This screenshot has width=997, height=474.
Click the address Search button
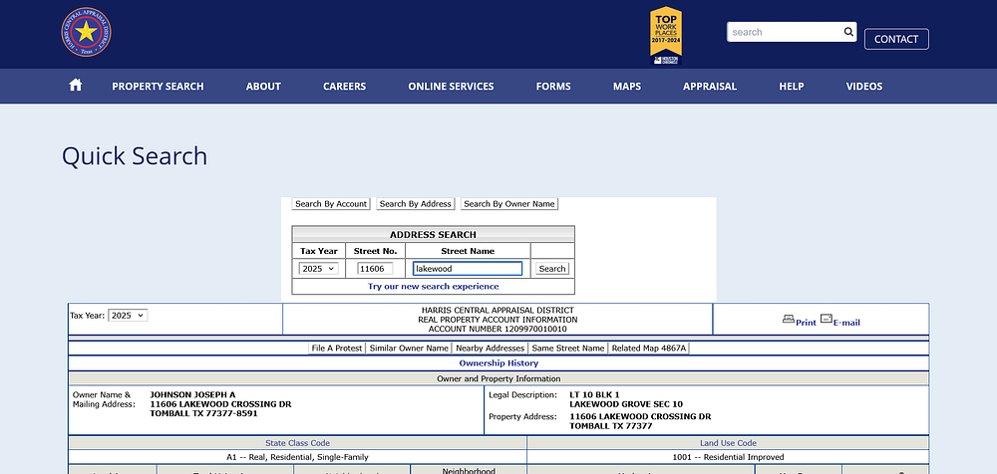pos(552,269)
